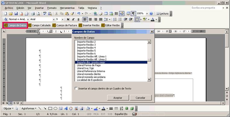This screenshot has height=117, width=230.
Task: Insert a table from the toolbar
Action: click(x=106, y=14)
